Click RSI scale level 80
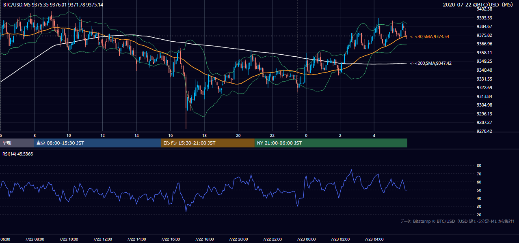Viewport: 519px width, 243px height. coord(479,166)
